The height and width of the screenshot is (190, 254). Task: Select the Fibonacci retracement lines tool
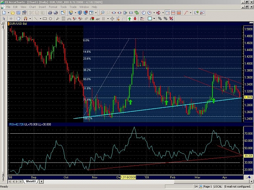pyautogui.click(x=63, y=19)
